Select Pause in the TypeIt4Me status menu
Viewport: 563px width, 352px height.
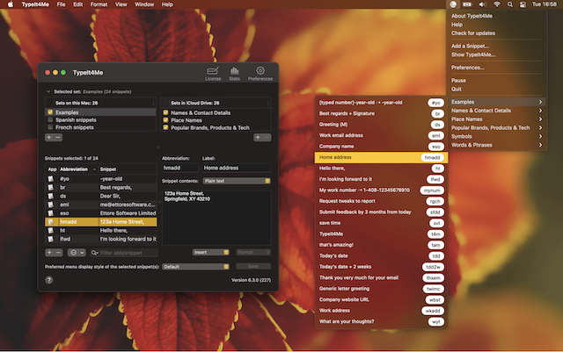(459, 80)
